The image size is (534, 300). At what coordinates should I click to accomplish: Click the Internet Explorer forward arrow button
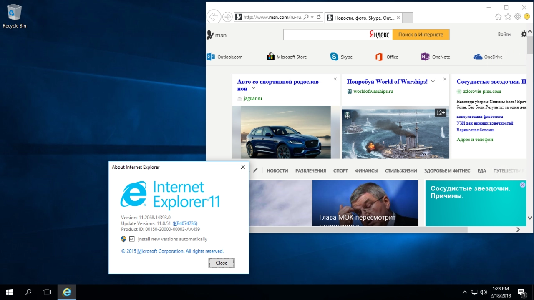click(227, 17)
